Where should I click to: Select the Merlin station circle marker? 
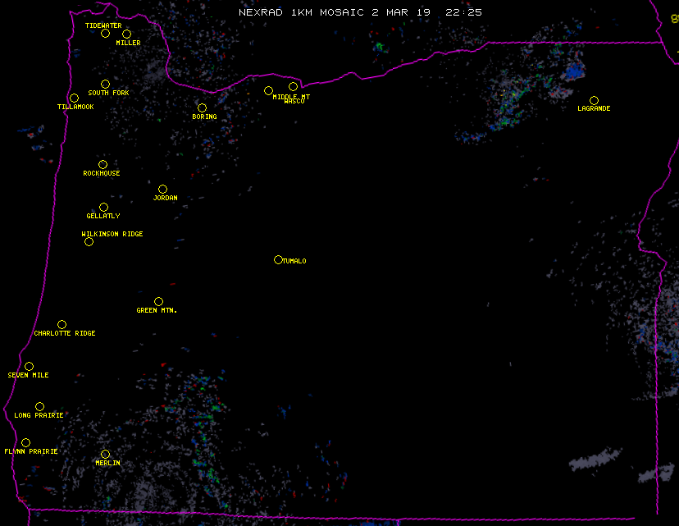click(x=105, y=455)
